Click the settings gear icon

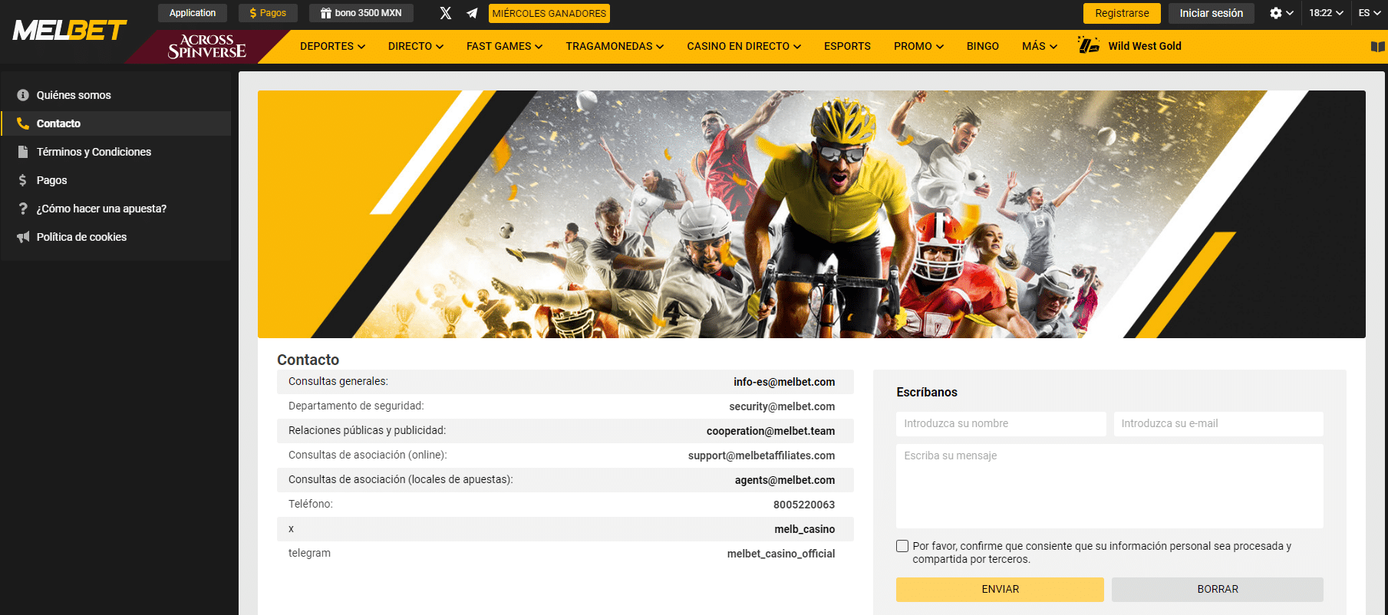1275,13
